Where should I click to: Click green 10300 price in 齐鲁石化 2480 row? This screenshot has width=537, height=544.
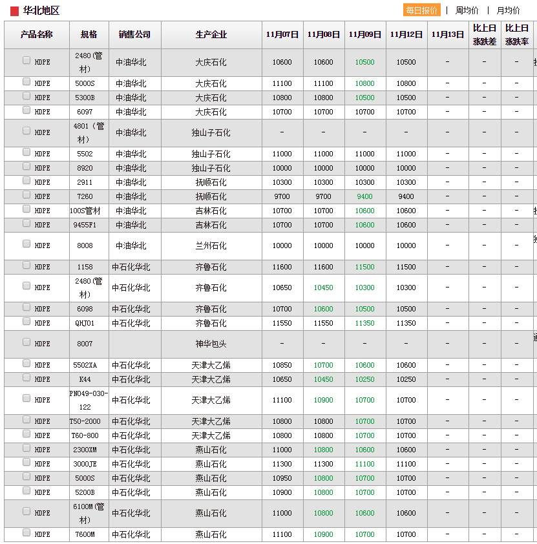tap(365, 288)
